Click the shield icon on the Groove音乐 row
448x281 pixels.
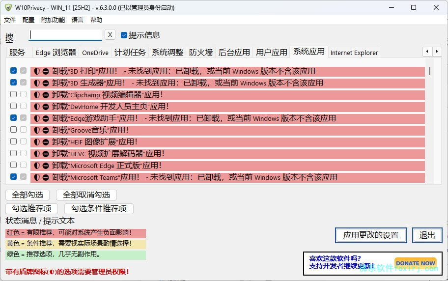(36, 130)
